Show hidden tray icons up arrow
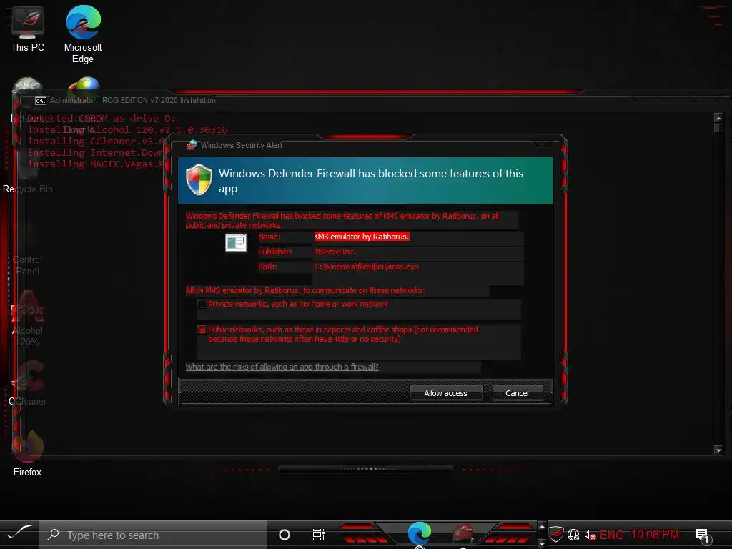This screenshot has width=732, height=549. [542, 526]
